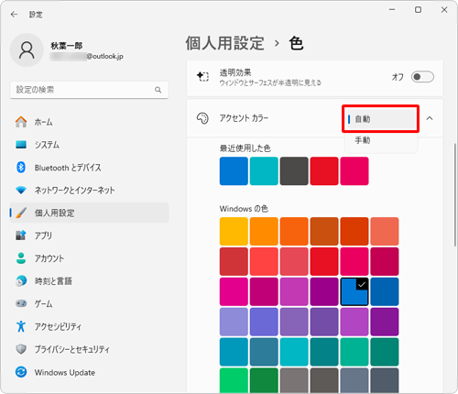Turn on the 透明効果 toggle switch

[422, 77]
